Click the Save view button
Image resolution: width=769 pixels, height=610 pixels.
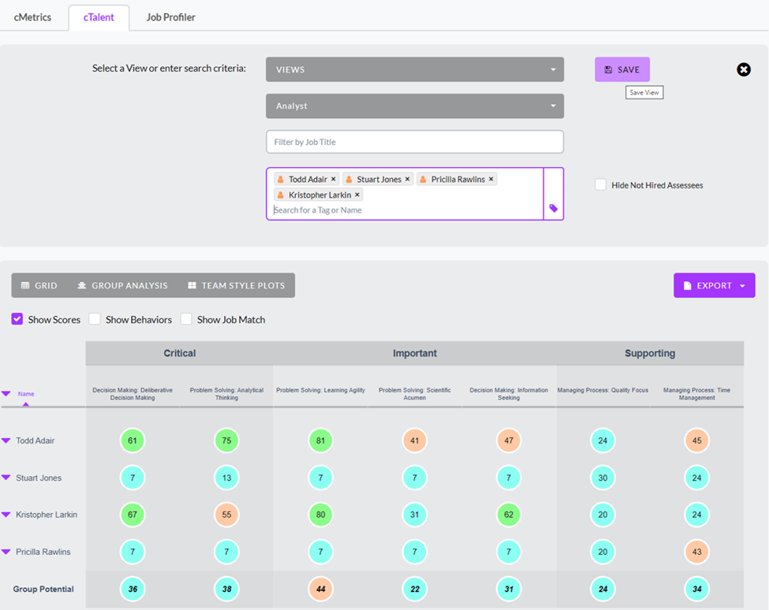pos(622,69)
